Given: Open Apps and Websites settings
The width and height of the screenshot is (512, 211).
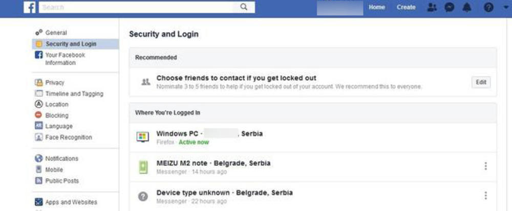Looking at the screenshot, I should [x=71, y=202].
